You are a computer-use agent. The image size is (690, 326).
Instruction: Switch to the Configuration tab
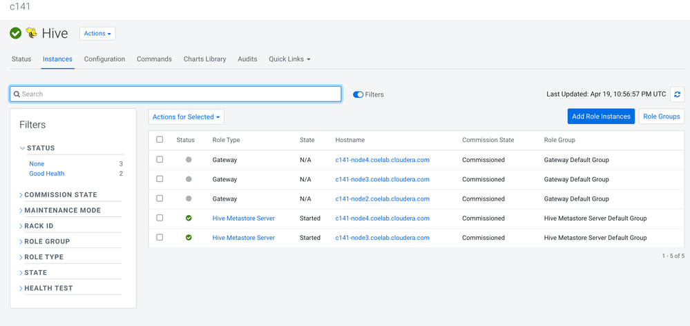(104, 59)
